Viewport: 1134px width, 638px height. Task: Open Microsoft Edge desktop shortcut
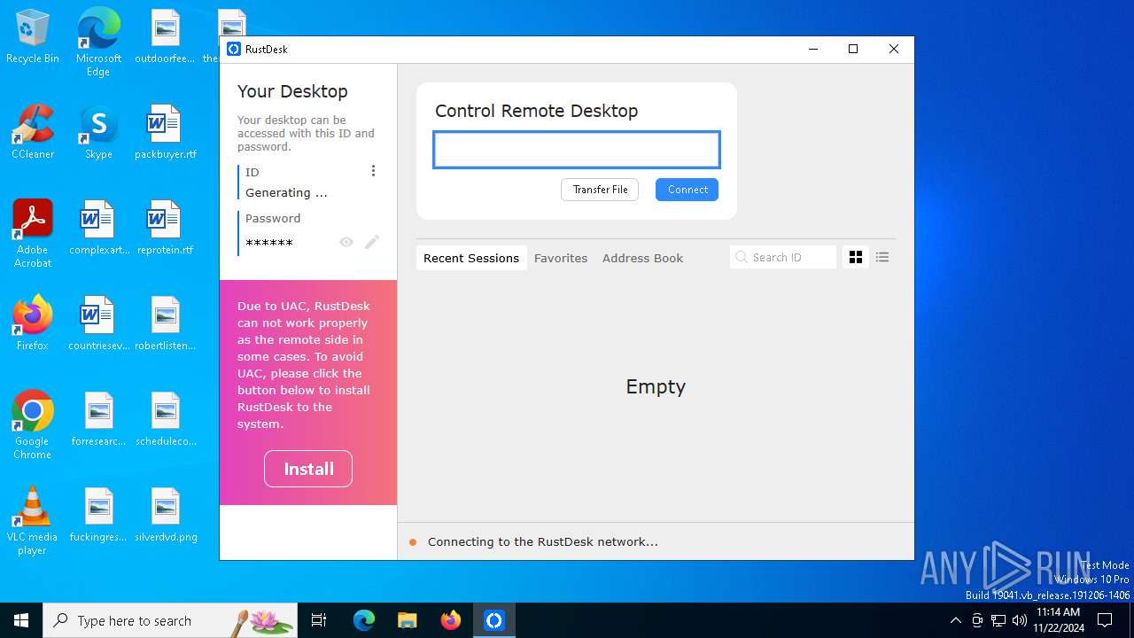[98, 43]
